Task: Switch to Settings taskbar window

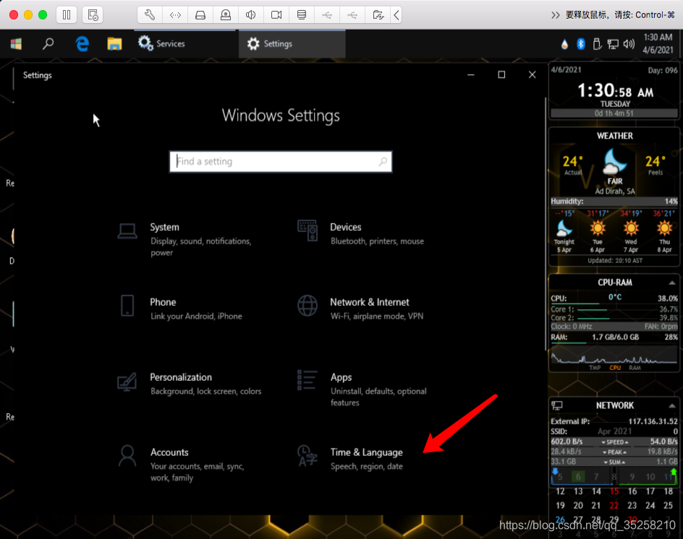Action: point(292,43)
